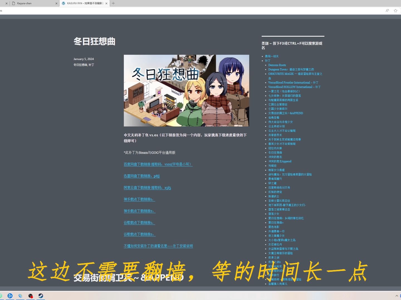
Task: Open 厄里斯绝色讨灭传 sidebar link
Action: (279, 187)
